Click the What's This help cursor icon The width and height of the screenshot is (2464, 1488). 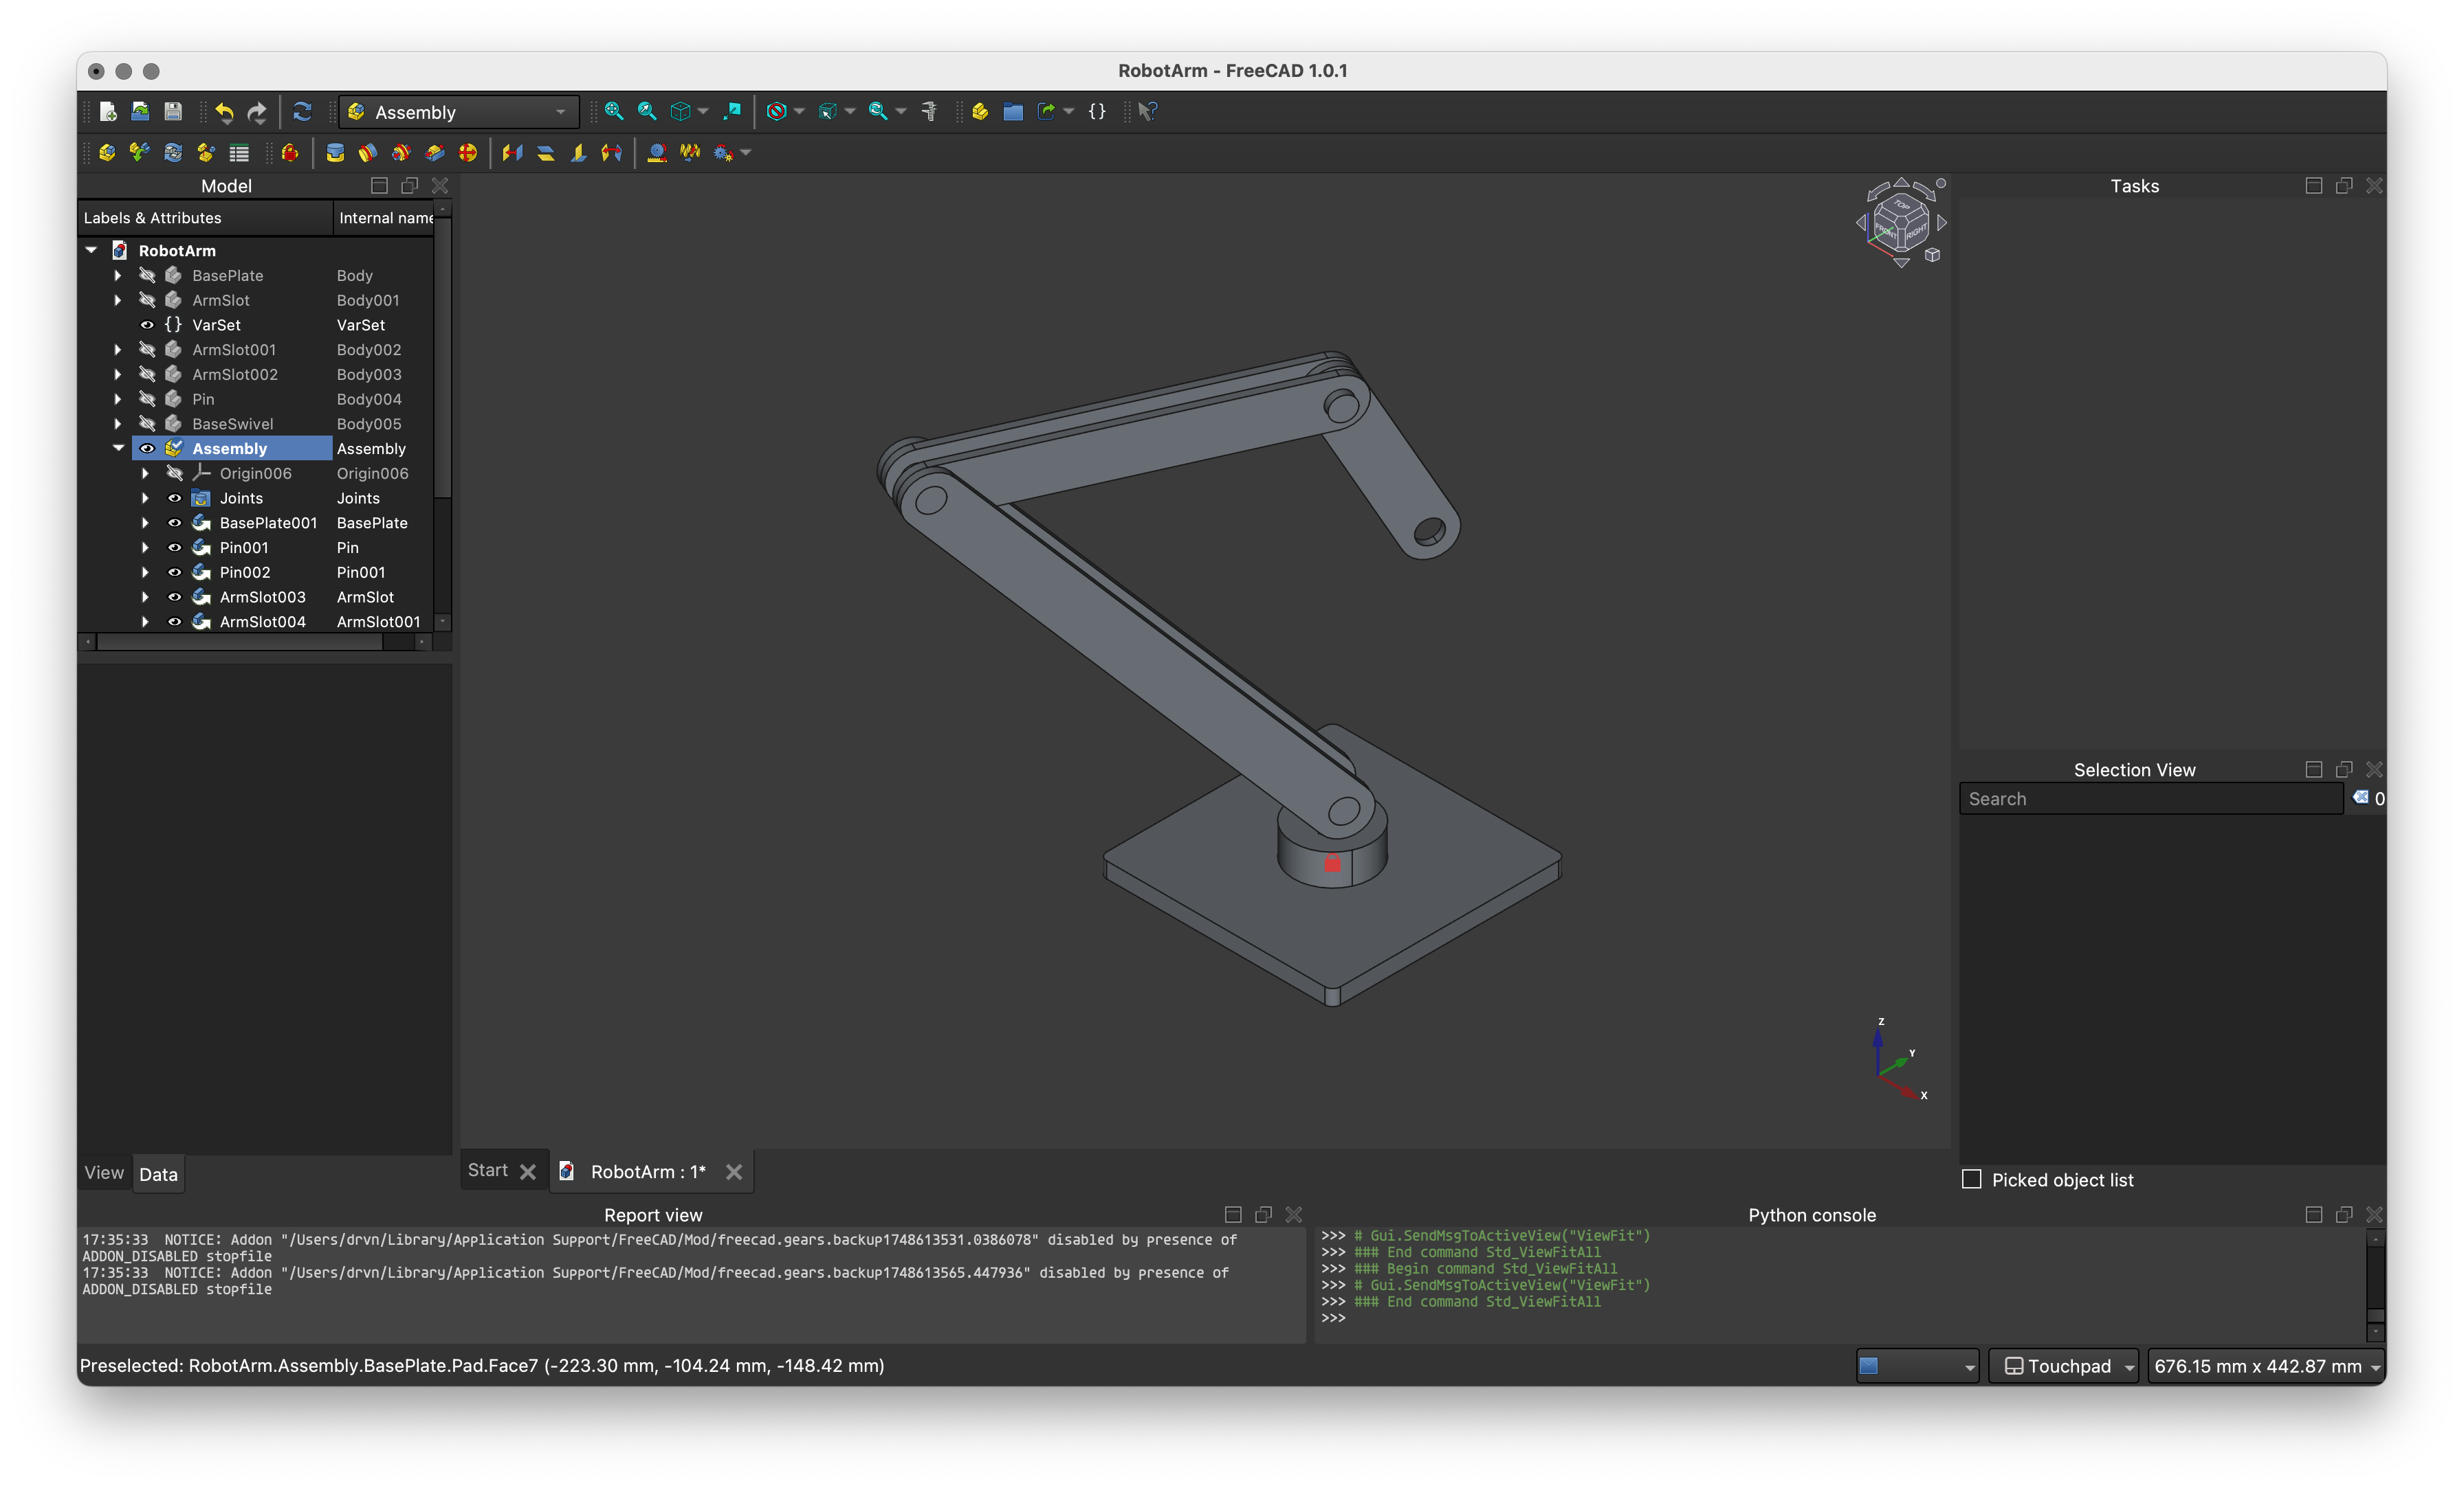[1148, 112]
